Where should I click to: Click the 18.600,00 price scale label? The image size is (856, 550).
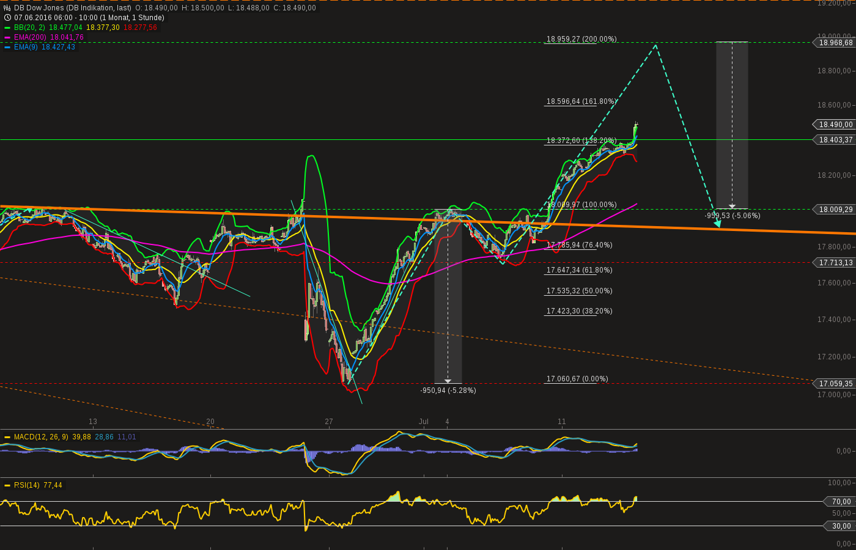[835, 106]
